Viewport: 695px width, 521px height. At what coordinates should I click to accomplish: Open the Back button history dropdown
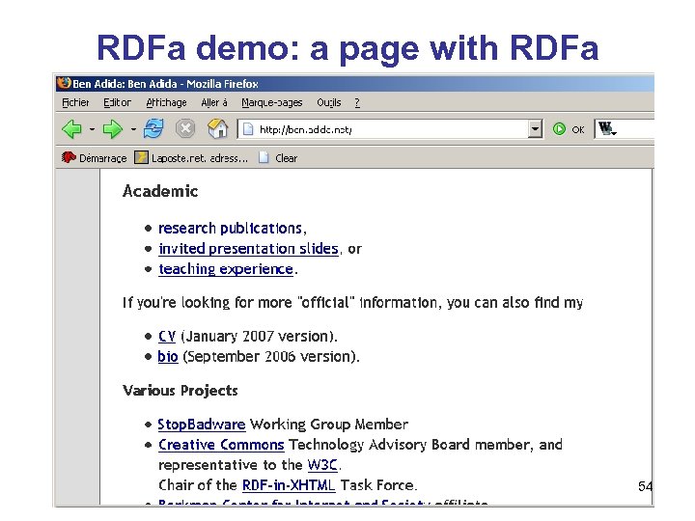point(92,129)
